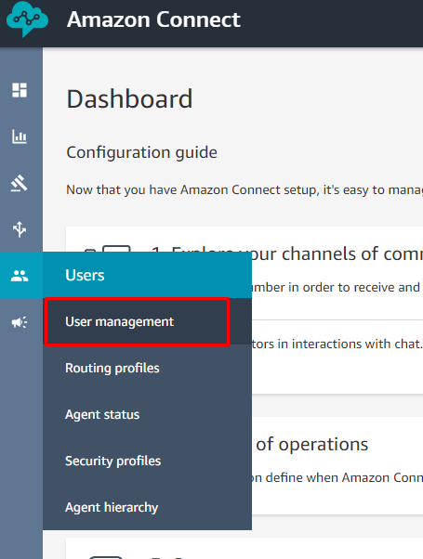The image size is (423, 559).
Task: Choose Security profiles menu item
Action: click(147, 461)
